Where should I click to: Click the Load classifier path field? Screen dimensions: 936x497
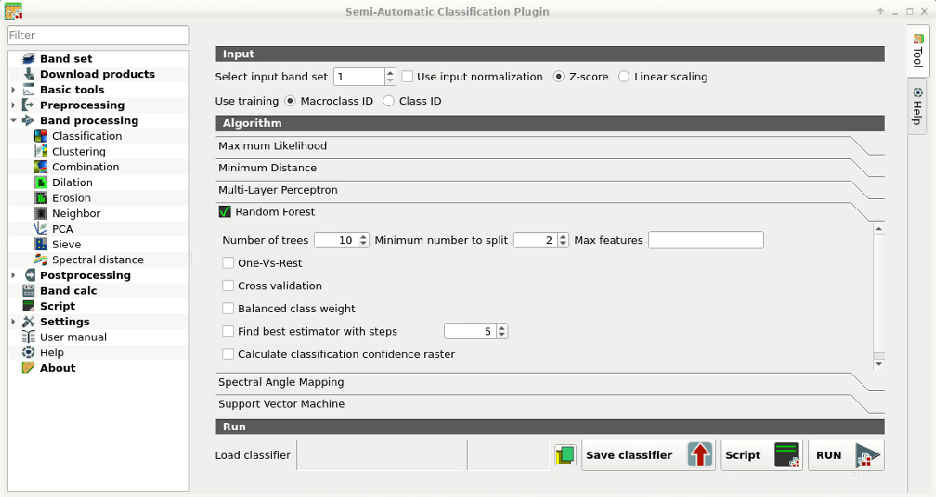(x=382, y=455)
